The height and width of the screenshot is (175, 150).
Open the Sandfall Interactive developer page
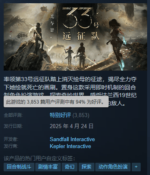pos(72,139)
